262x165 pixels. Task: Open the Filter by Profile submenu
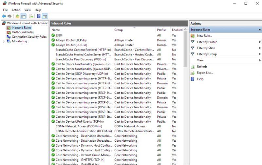point(207,42)
